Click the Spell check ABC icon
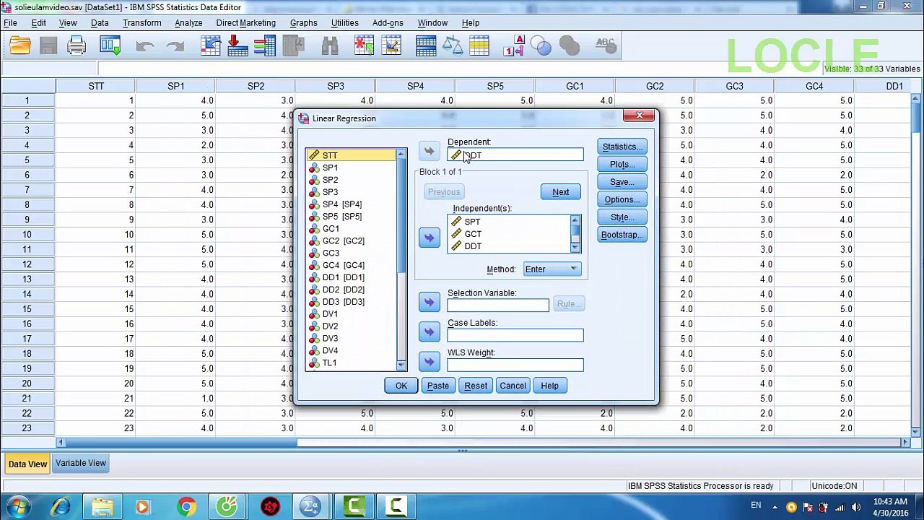Image resolution: width=924 pixels, height=520 pixels. tap(605, 47)
